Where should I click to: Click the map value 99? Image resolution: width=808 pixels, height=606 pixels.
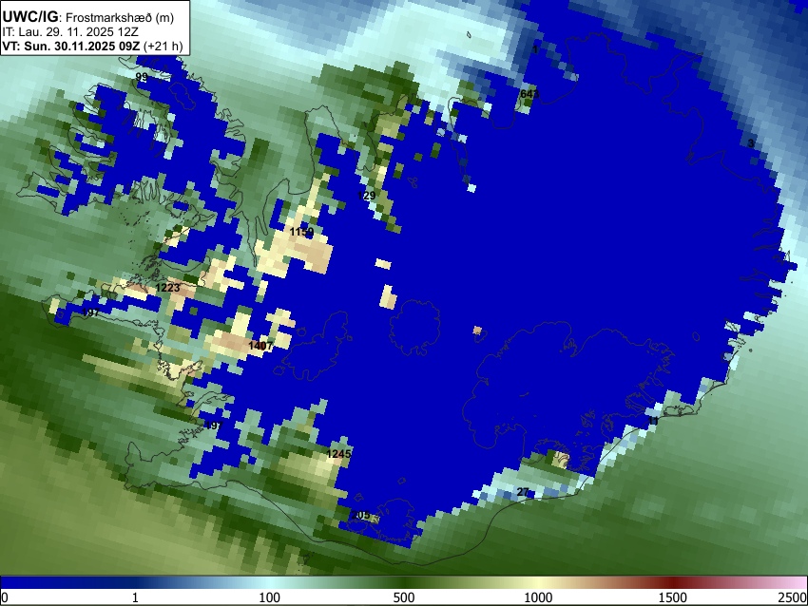click(x=142, y=77)
